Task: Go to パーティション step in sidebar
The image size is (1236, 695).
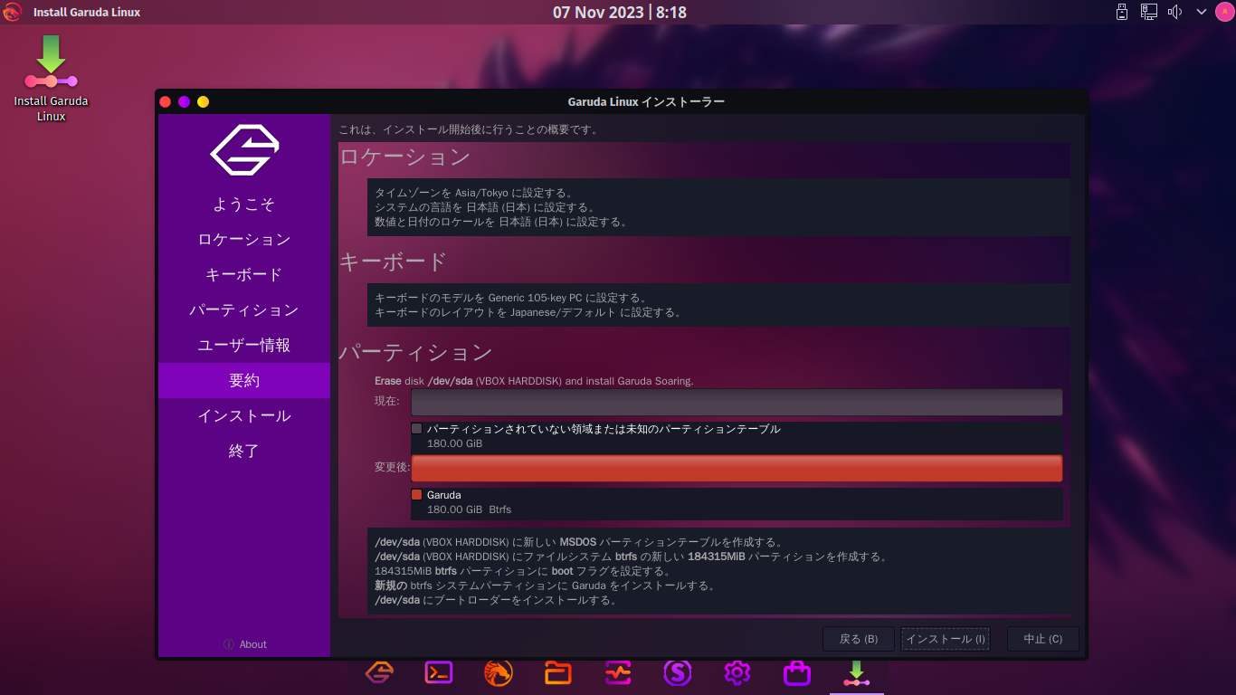Action: click(244, 310)
